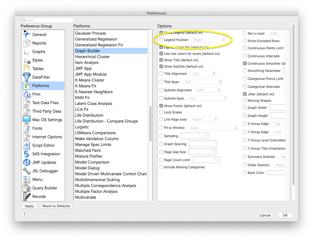
Task: Open the Legend Position dropdown set to Right
Action: (209, 40)
